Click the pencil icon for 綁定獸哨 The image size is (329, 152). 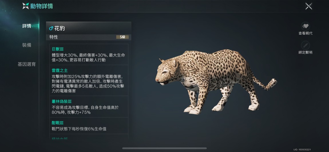[x=305, y=45]
